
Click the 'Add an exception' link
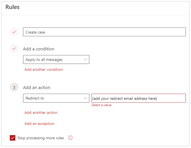coord(39,124)
